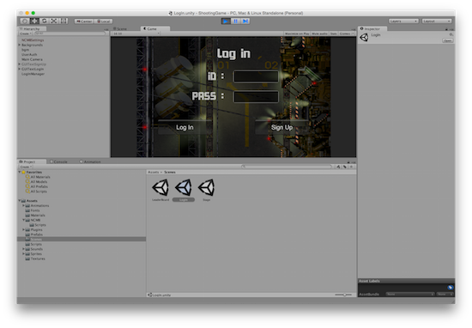Select the Scale tool in toolbar

pos(54,21)
